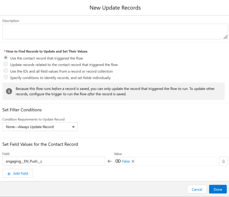The width and height of the screenshot is (229, 197).
Task: Confirm with the Done button
Action: point(218,190)
